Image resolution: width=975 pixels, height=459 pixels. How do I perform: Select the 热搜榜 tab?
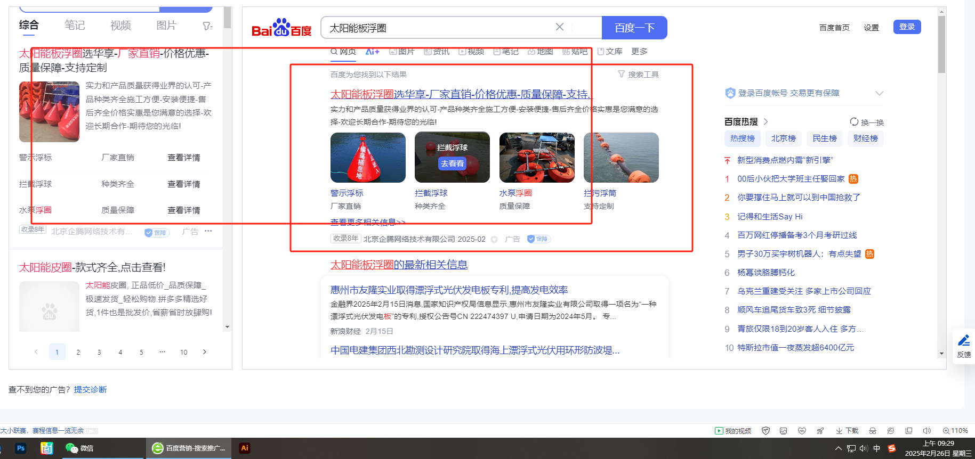click(x=743, y=138)
